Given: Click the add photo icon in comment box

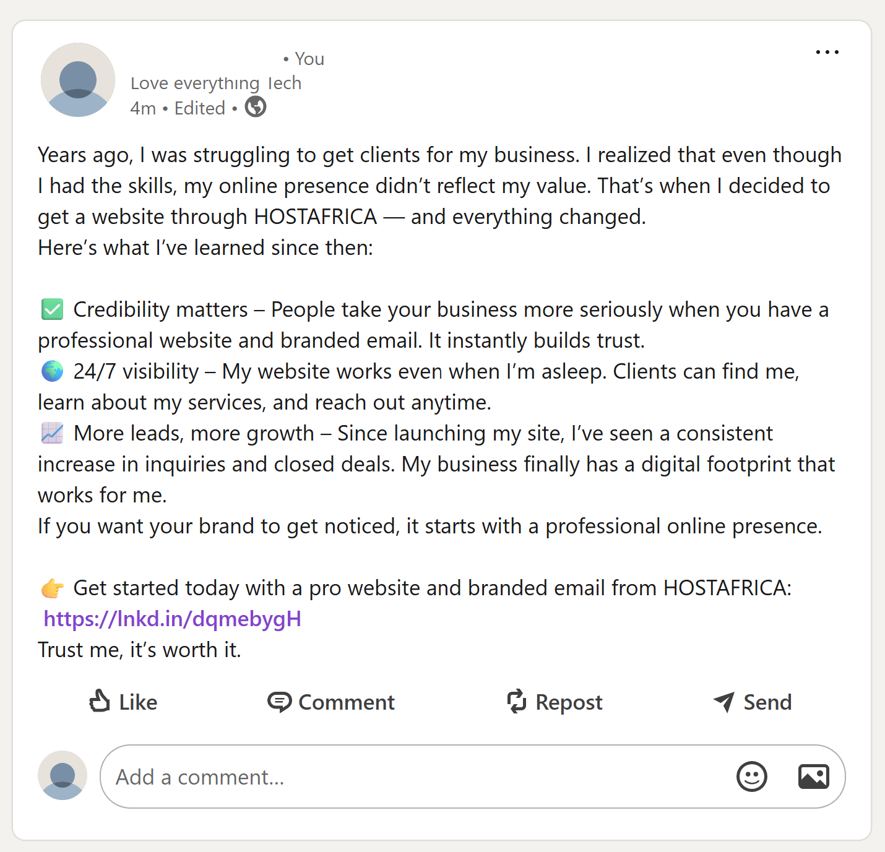Looking at the screenshot, I should tap(814, 777).
